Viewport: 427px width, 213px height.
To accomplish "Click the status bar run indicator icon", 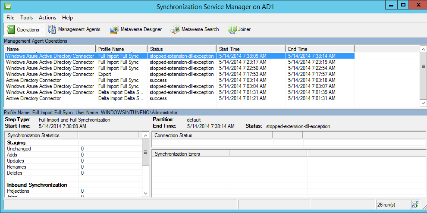I will coord(415,204).
